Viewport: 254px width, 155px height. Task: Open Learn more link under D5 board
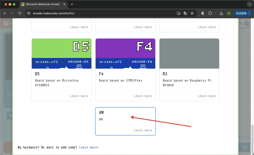tap(79, 96)
